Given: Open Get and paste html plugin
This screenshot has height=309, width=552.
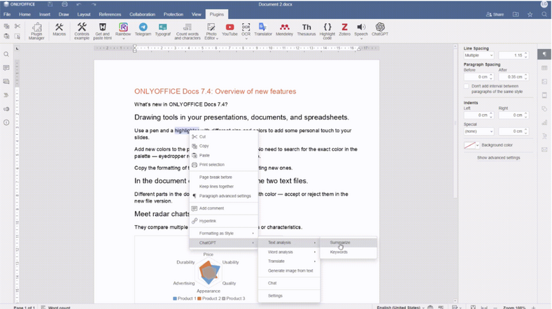Looking at the screenshot, I should (x=102, y=31).
